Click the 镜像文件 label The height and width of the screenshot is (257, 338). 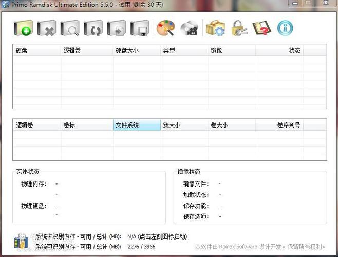[196, 184]
